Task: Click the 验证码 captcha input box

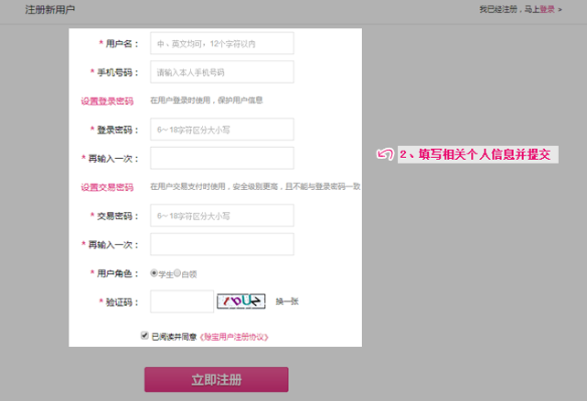Action: tap(182, 301)
